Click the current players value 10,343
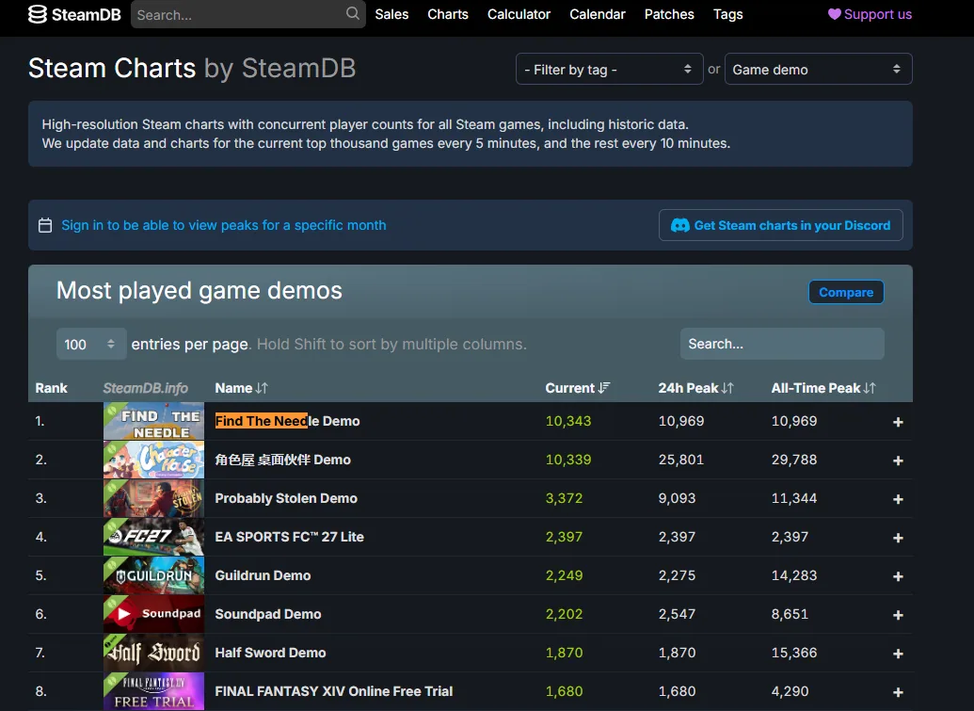This screenshot has width=974, height=711. [x=567, y=421]
